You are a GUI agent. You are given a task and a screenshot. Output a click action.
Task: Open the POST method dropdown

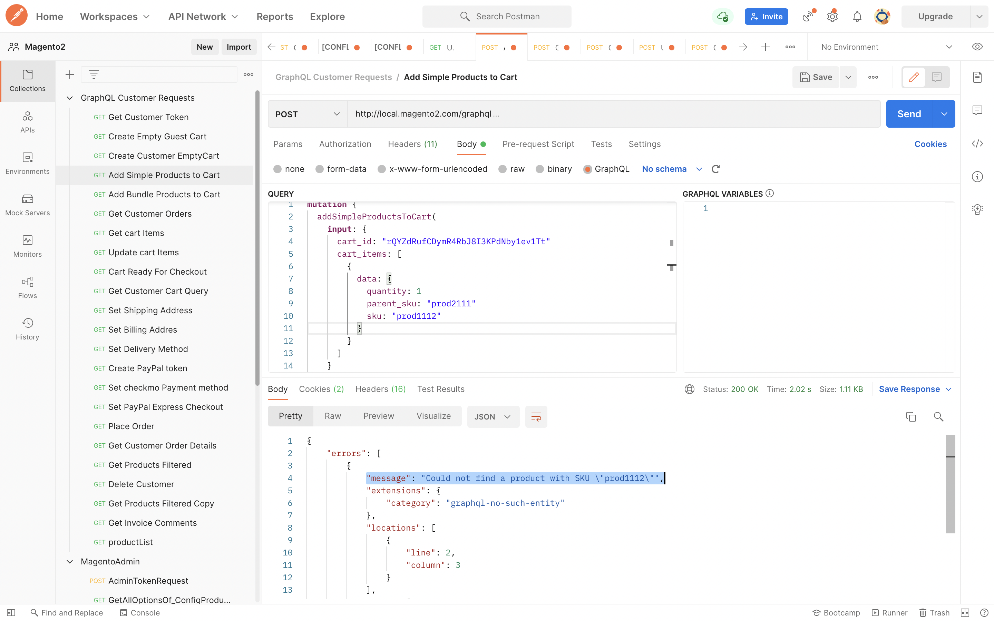(307, 114)
